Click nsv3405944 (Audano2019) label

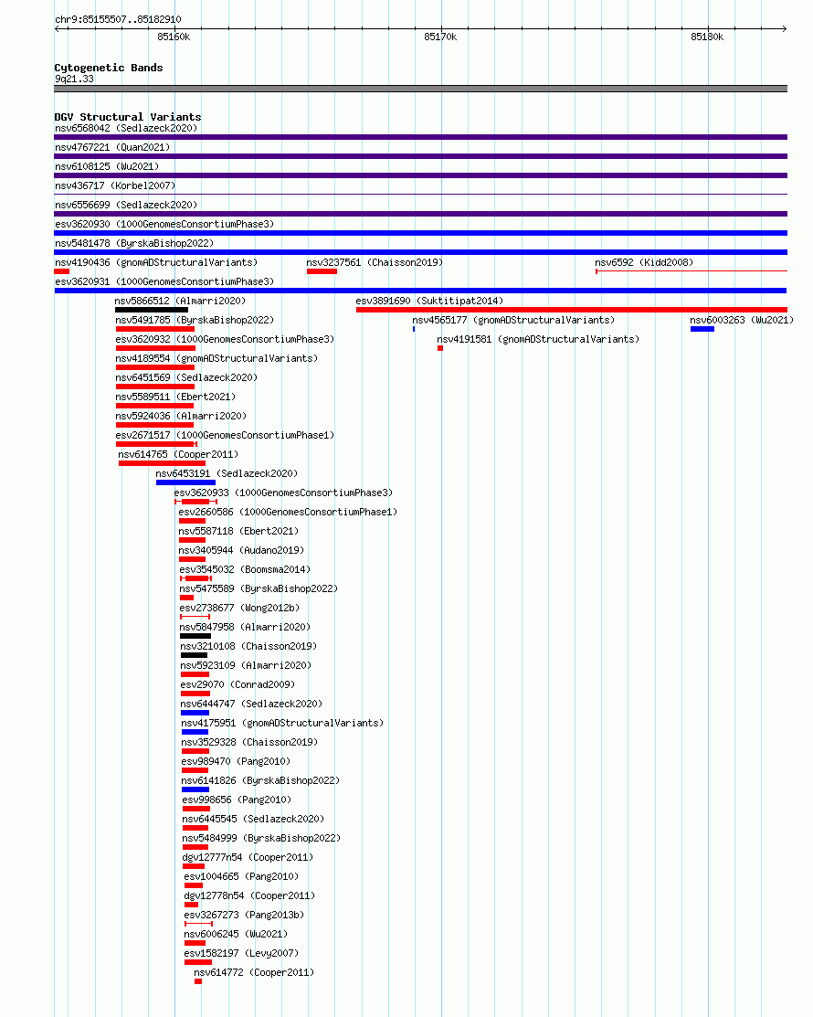(x=241, y=551)
